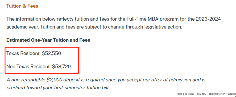Click the word credited in the note
Image resolution: width=236 pixels, height=97 pixels.
[16, 88]
